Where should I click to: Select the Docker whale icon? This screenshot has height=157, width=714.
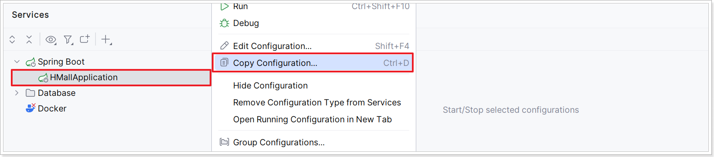[x=30, y=108]
